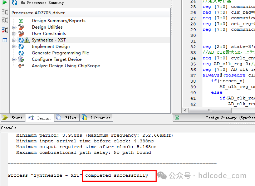Click the ChipScope analyzer icon
The height and width of the screenshot is (186, 255).
click(x=21, y=66)
